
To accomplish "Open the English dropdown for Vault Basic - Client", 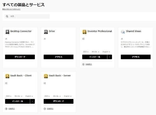I will (29, 96).
